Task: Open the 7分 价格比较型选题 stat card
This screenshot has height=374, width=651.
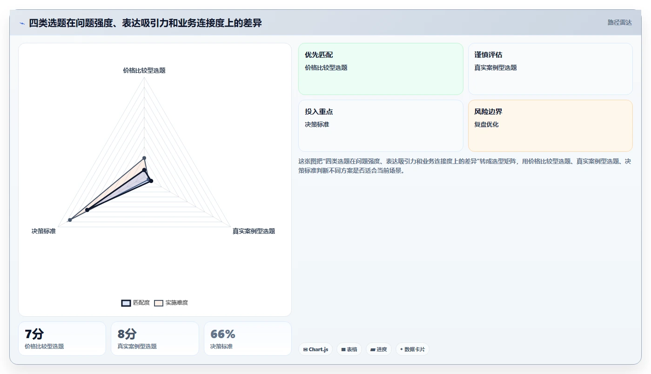Action: (x=62, y=339)
